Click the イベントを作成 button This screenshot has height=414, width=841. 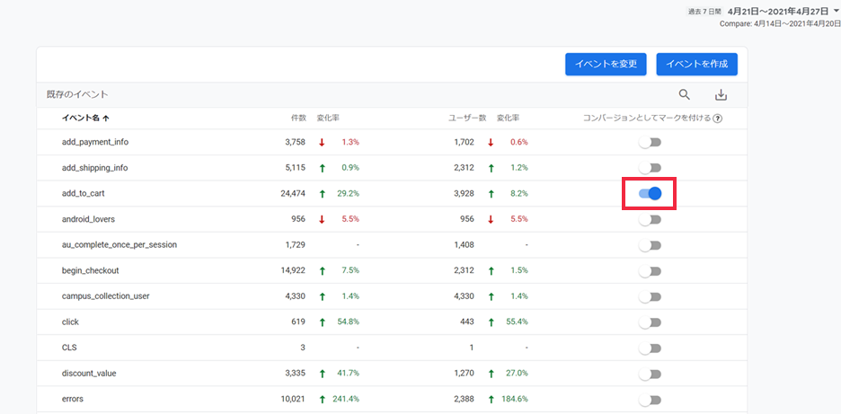(697, 64)
